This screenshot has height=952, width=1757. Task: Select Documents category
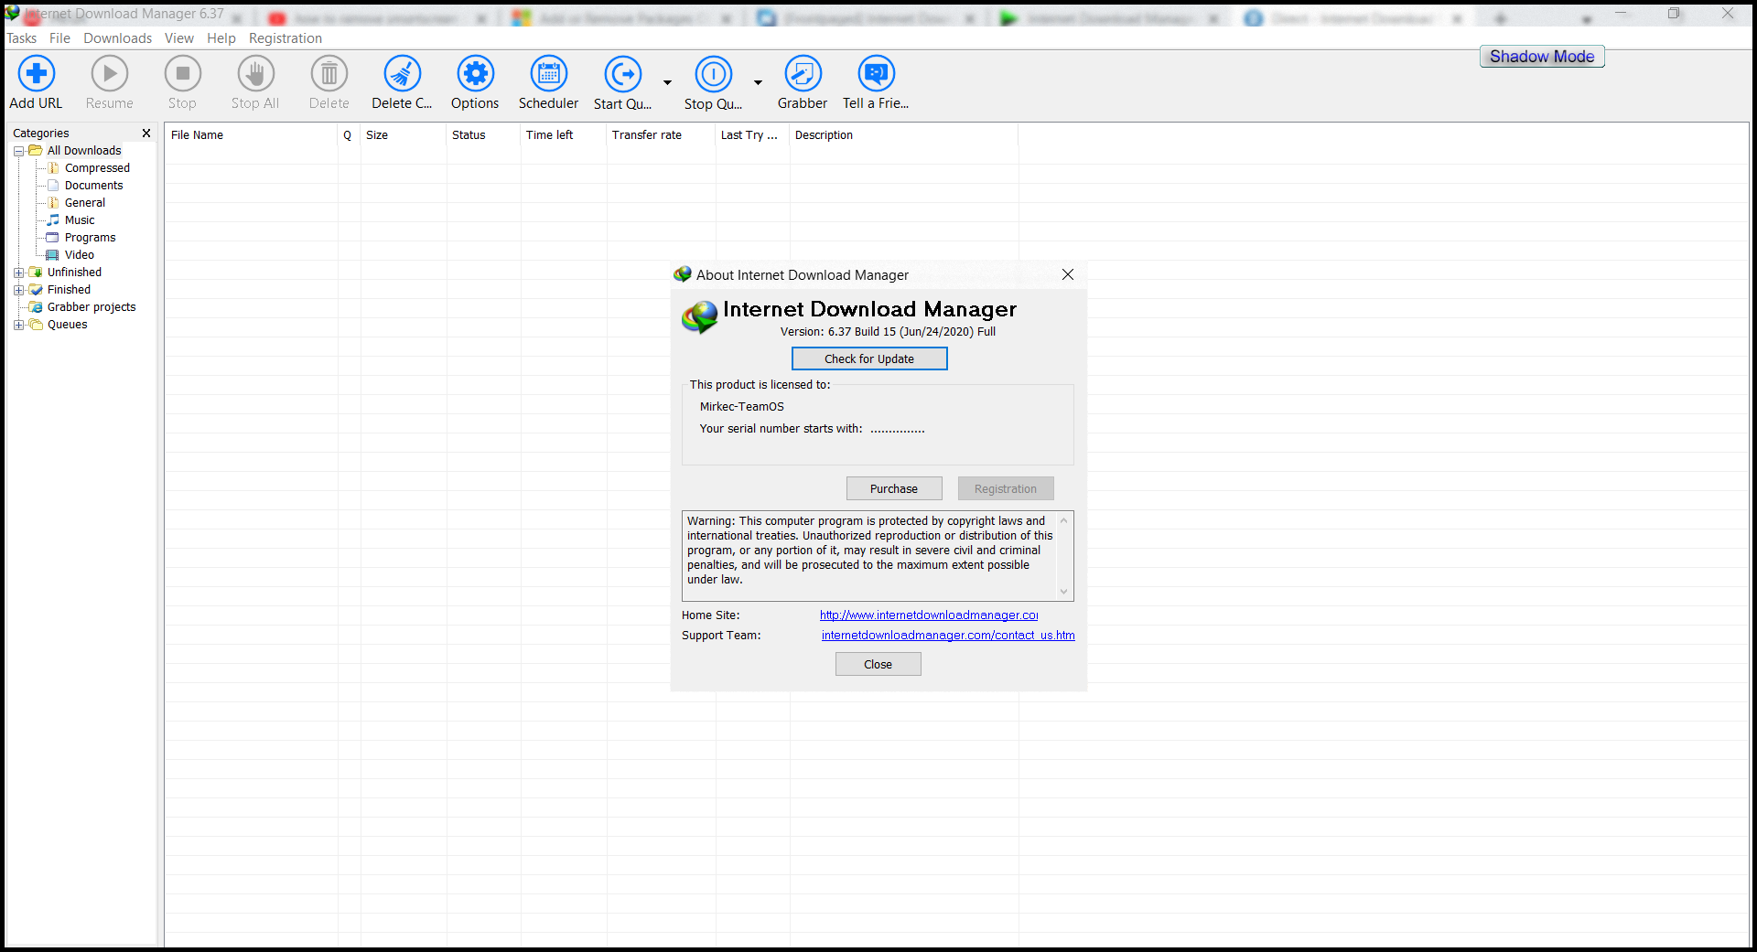point(93,186)
